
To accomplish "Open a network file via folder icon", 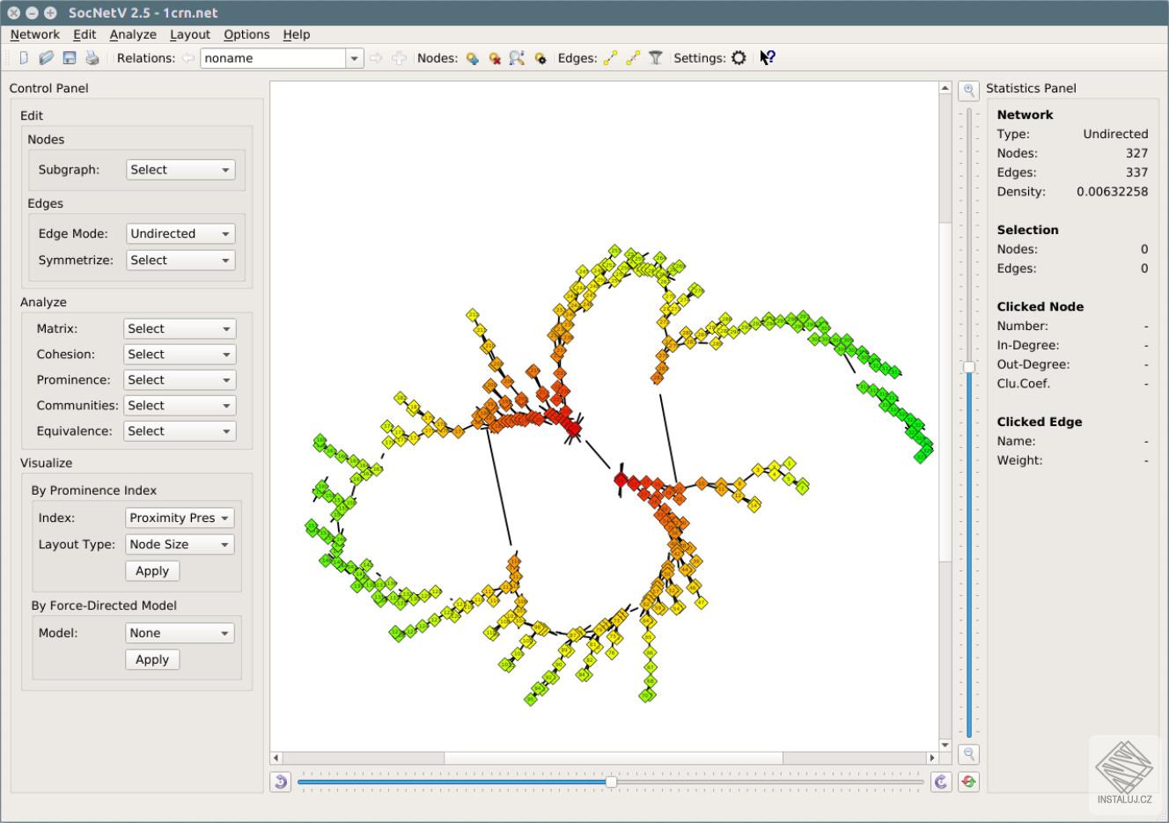I will point(46,58).
